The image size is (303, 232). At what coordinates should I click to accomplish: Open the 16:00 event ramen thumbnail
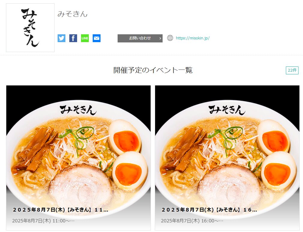[x=227, y=147]
